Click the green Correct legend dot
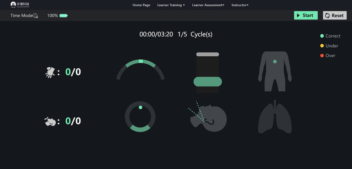This screenshot has width=352, height=169. [x=322, y=36]
